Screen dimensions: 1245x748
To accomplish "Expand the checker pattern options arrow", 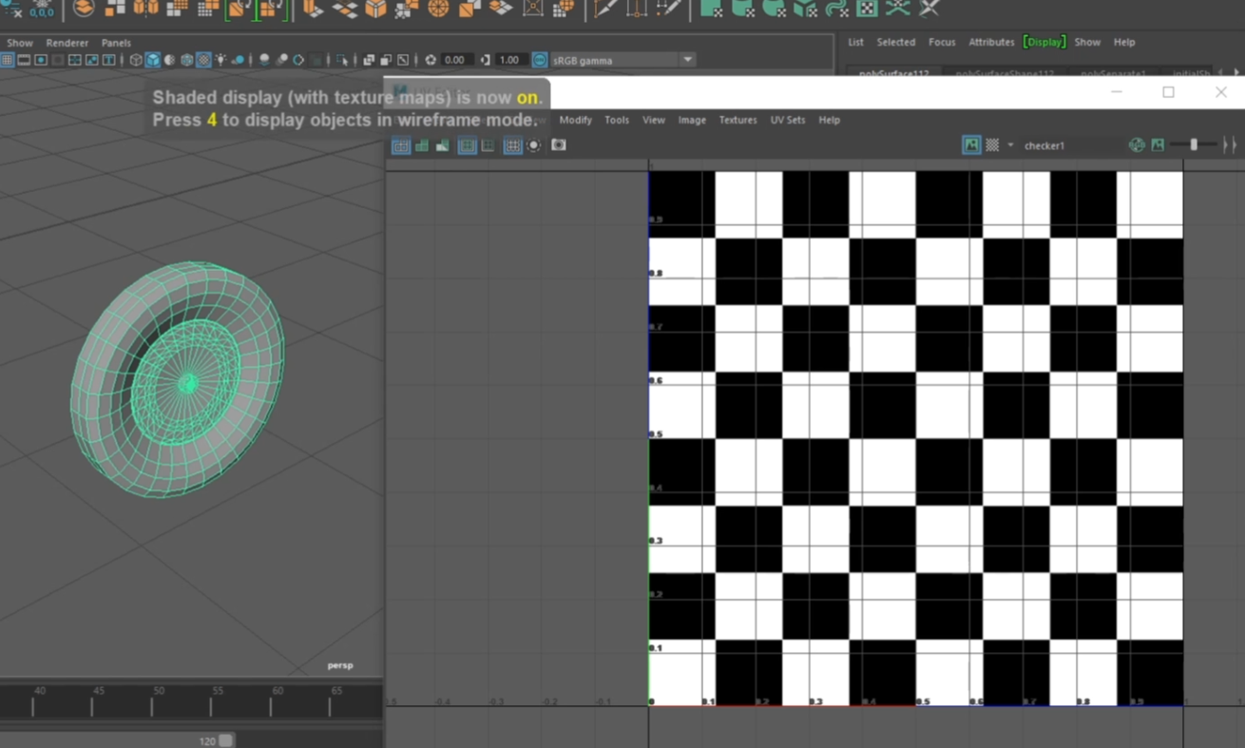I will (x=1010, y=145).
